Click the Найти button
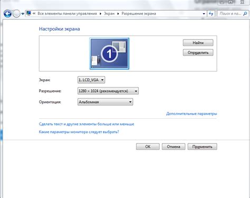Image resolution: width=250 pixels, height=198 pixels. (198, 43)
